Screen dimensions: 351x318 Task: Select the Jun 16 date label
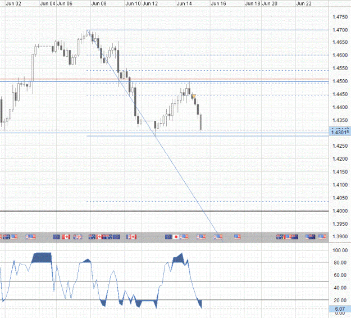[x=218, y=3]
